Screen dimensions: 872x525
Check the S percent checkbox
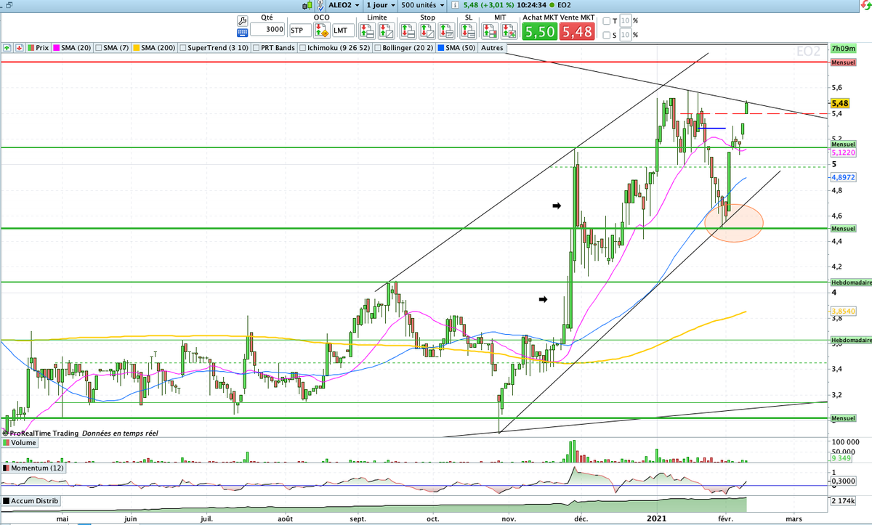[x=606, y=34]
